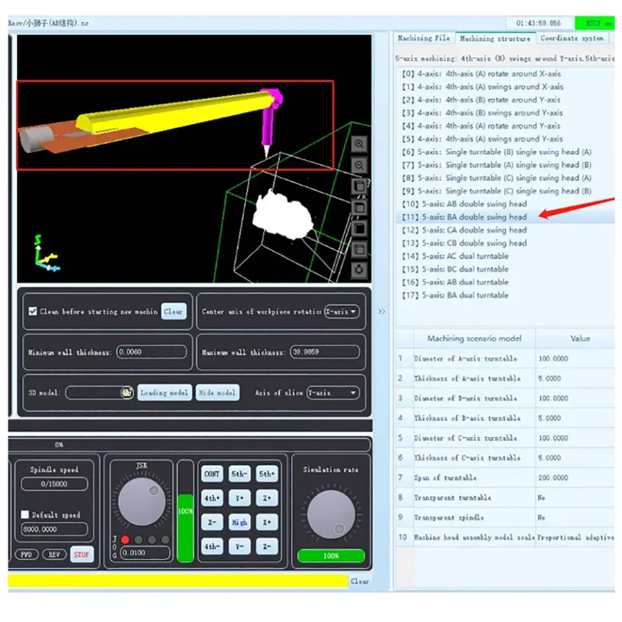Viewport: 622px width, 622px height.
Task: Toggle 'Clean before starting new machin' checkbox
Action: 33,311
